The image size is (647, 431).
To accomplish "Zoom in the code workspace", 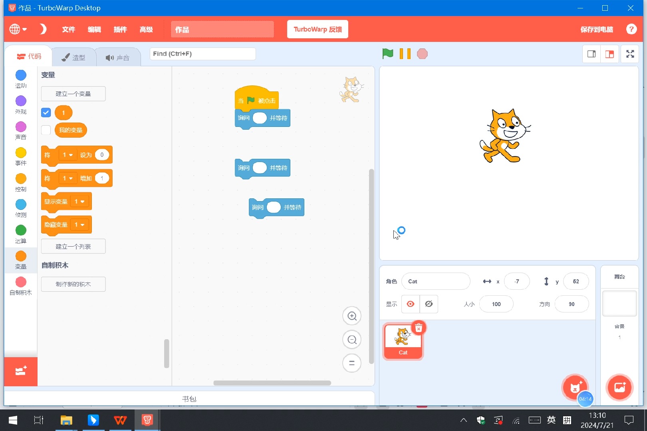I will coord(352,316).
